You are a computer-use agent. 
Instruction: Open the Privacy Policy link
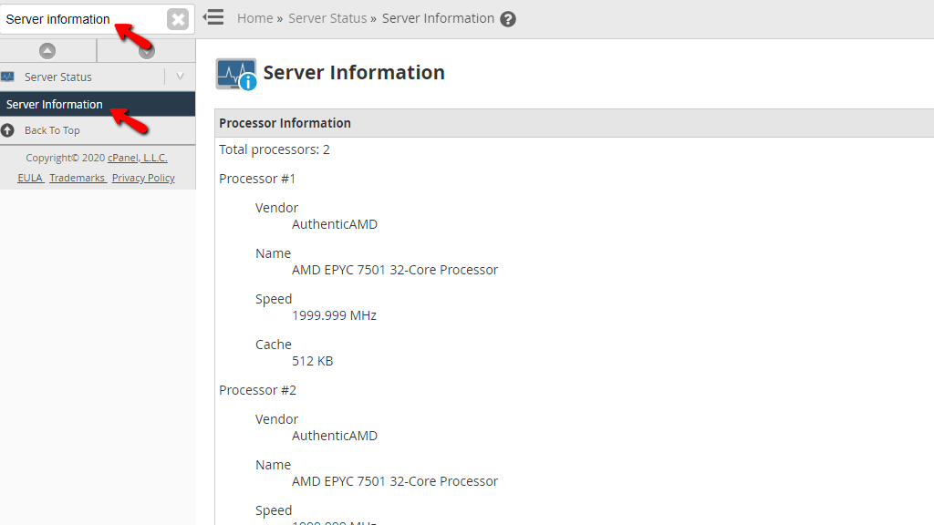tap(142, 177)
